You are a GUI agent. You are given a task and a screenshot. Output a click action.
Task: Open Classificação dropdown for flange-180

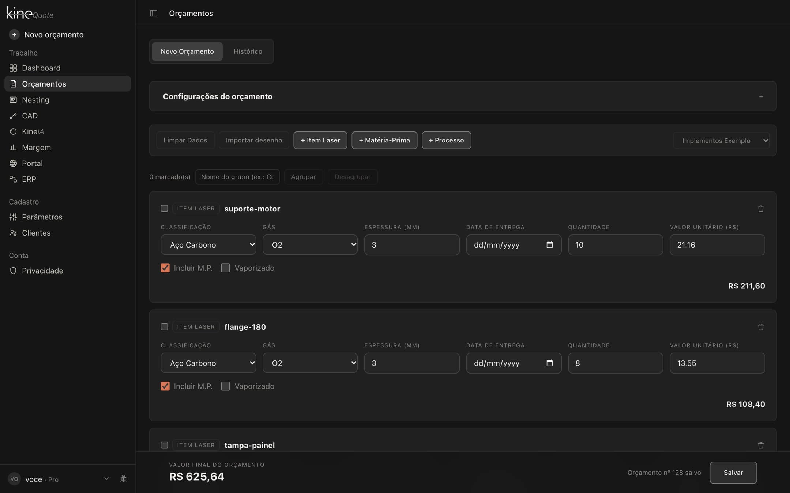[x=208, y=363]
